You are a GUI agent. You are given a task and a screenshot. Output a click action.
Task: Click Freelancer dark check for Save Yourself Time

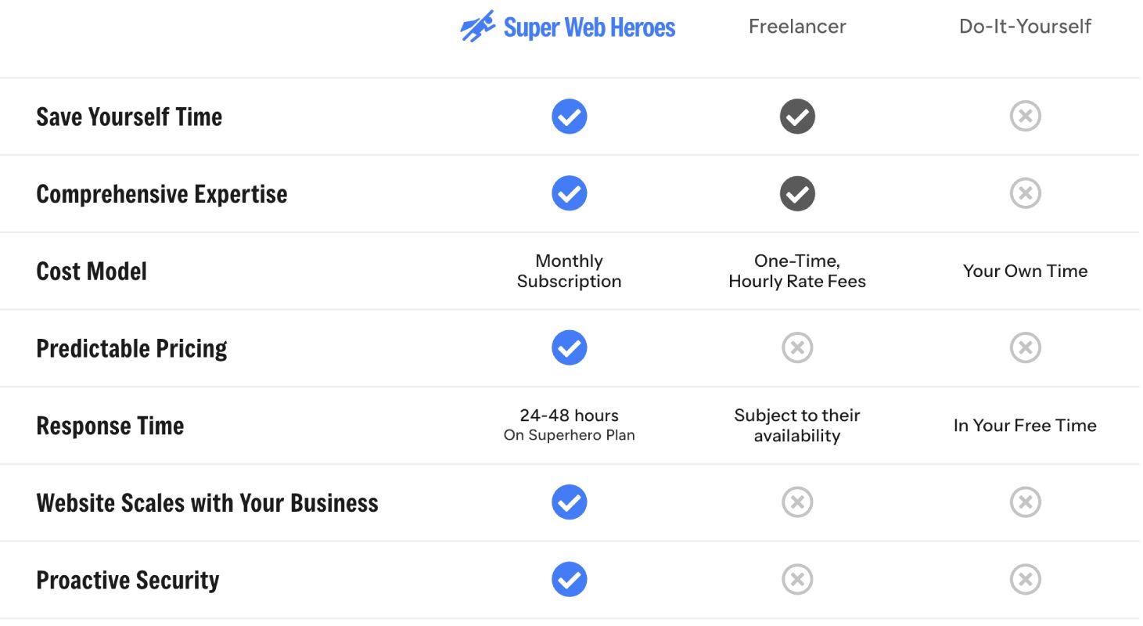tap(797, 117)
